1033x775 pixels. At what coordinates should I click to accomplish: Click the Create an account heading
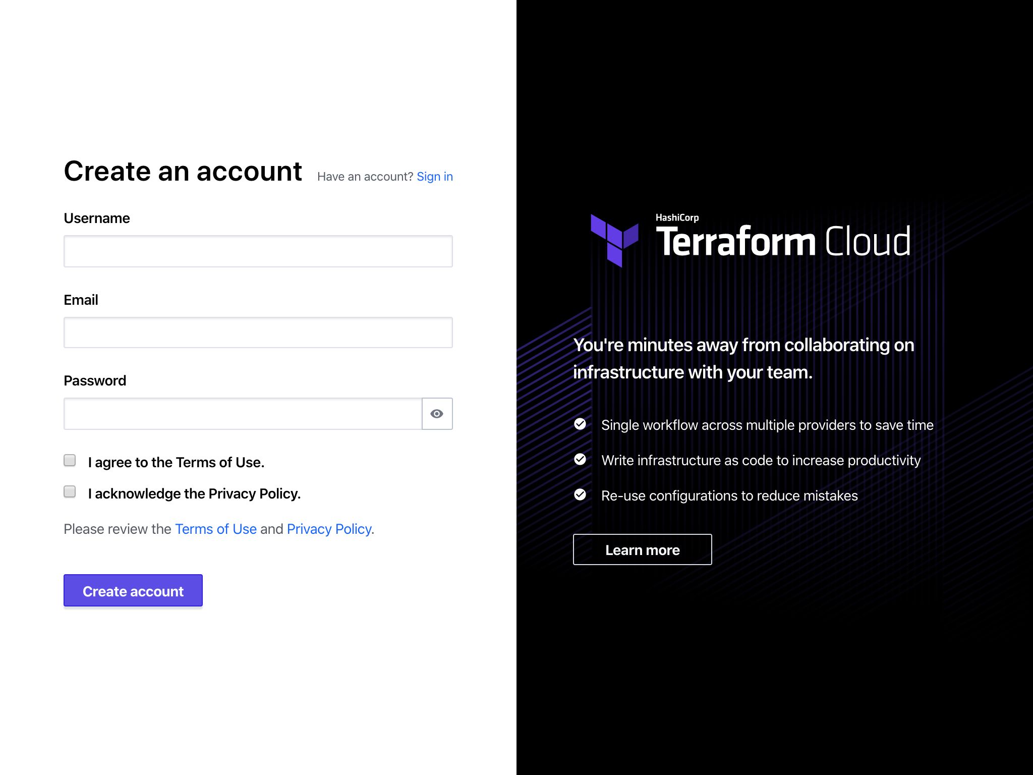[x=183, y=172]
